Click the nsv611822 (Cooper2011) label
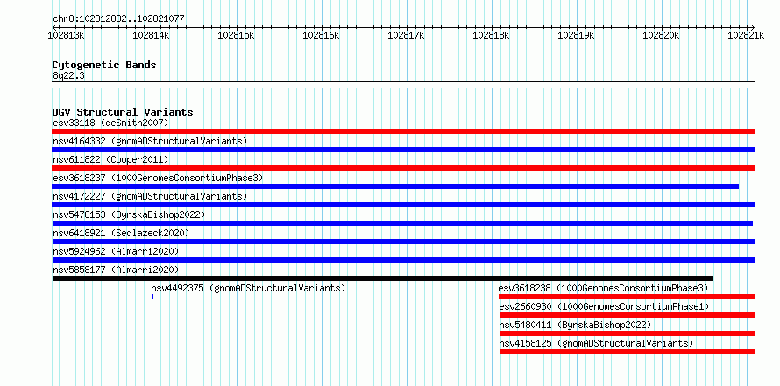The width and height of the screenshot is (780, 386). pyautogui.click(x=111, y=159)
